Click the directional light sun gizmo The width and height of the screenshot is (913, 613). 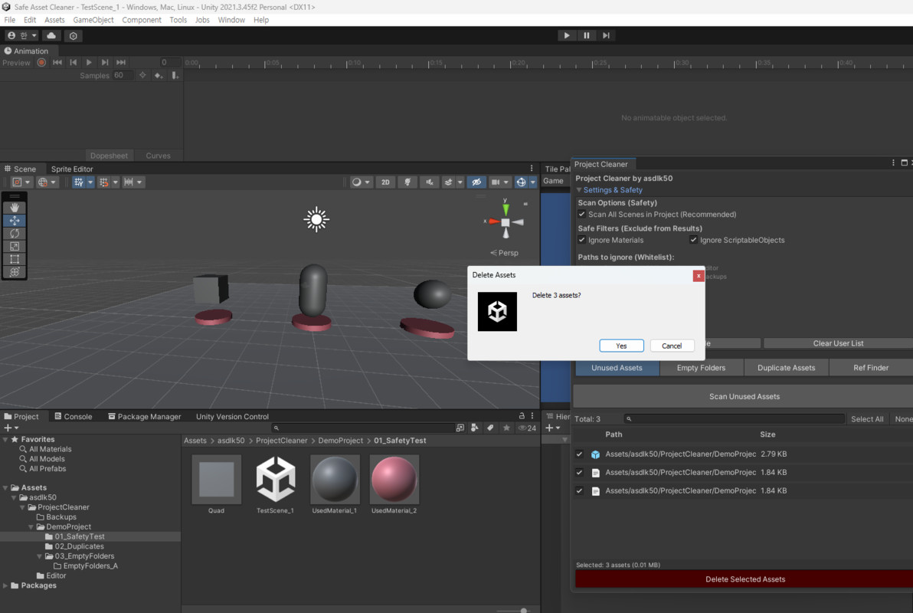click(x=316, y=219)
